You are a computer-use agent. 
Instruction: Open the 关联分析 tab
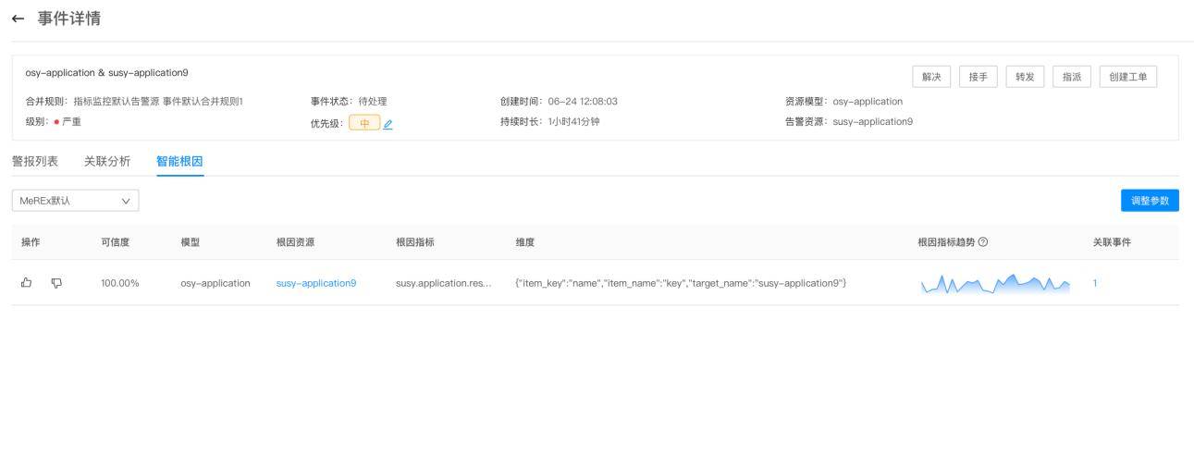pyautogui.click(x=107, y=161)
